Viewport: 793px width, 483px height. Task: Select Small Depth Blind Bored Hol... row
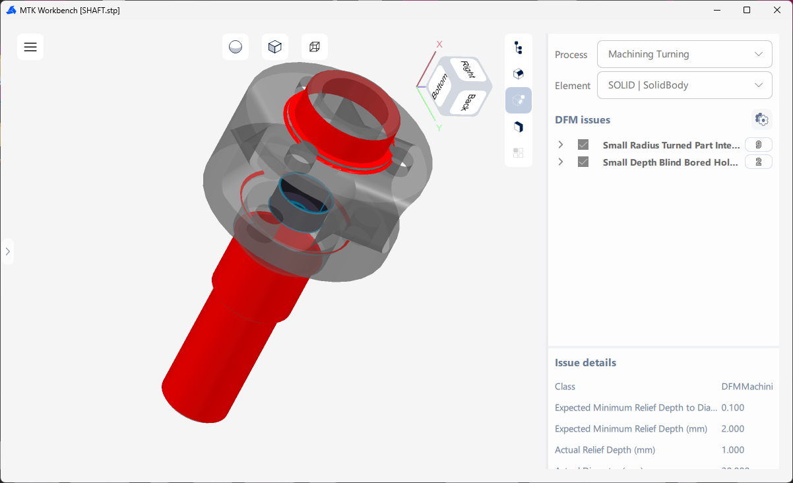coord(663,162)
